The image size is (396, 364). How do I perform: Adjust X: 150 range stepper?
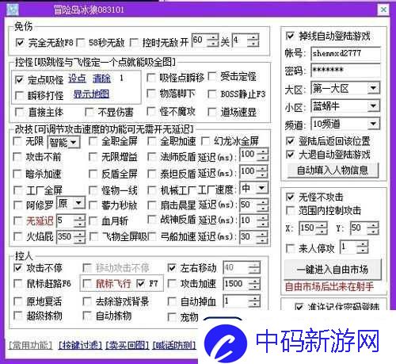pos(322,228)
